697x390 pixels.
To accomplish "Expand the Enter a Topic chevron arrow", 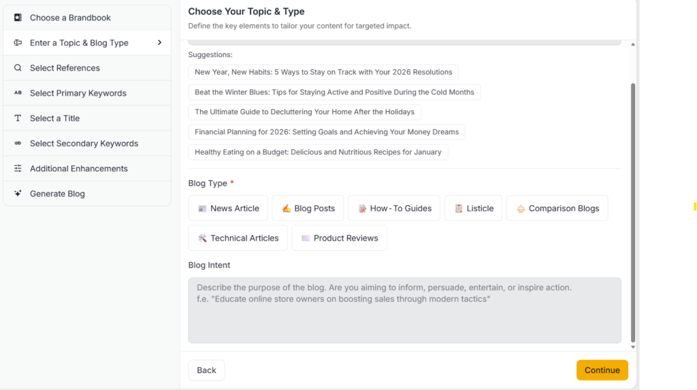I will click(x=159, y=43).
